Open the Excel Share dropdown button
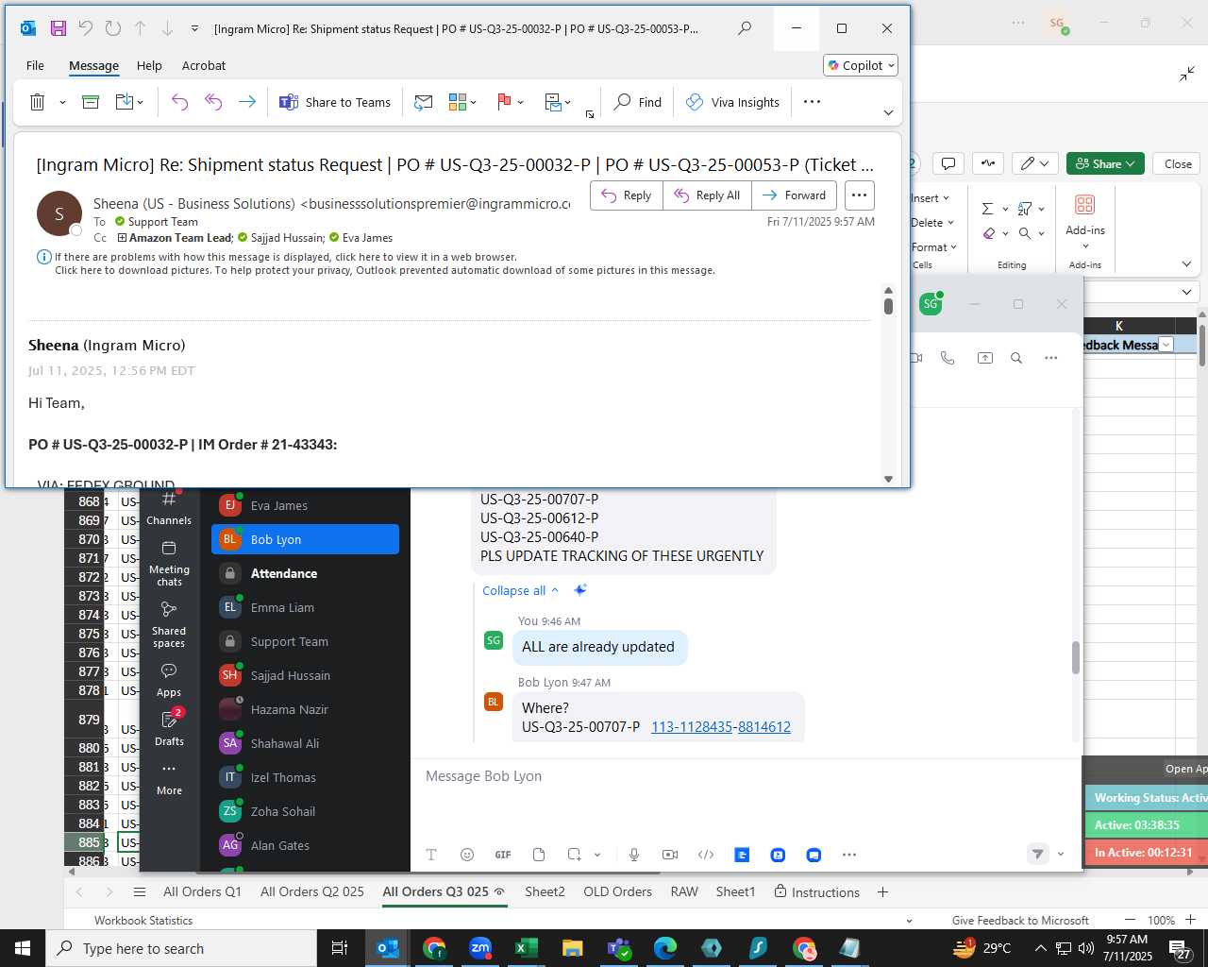The height and width of the screenshot is (967, 1208). coord(1105,163)
